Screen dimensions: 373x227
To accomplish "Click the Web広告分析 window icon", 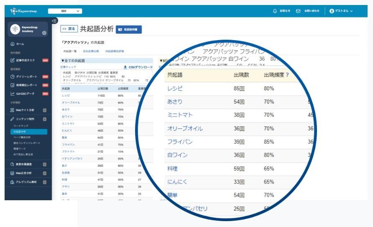I will click(13, 173).
